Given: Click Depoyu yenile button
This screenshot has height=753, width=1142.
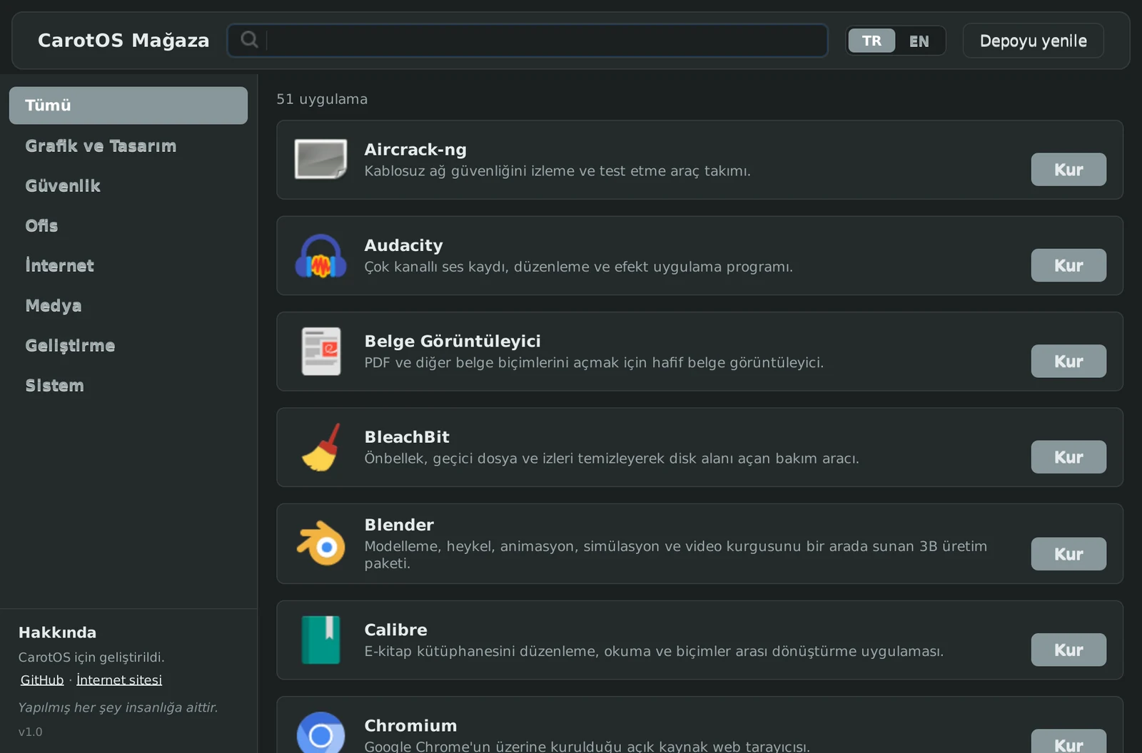Looking at the screenshot, I should (1033, 41).
